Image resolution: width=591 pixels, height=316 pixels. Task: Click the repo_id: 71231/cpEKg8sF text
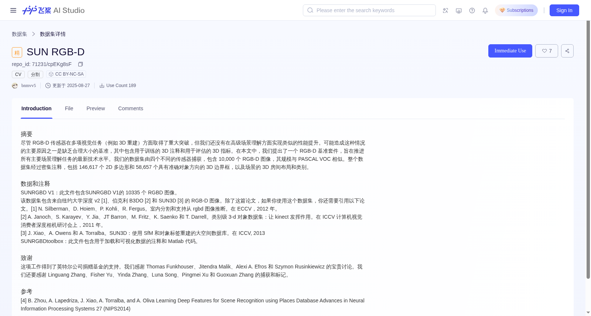click(42, 64)
